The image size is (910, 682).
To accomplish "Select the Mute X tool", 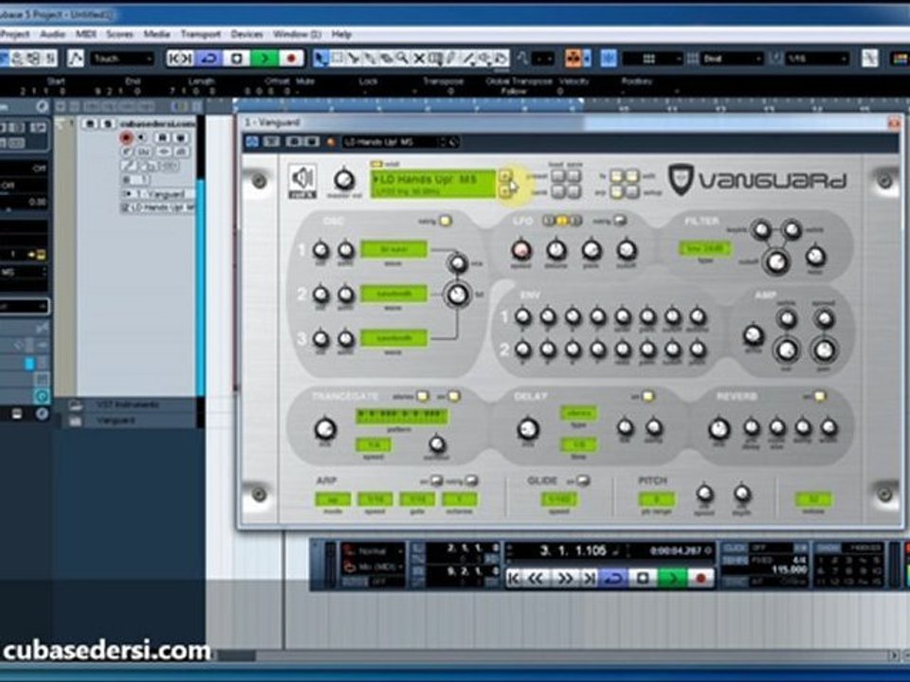I will (x=418, y=58).
